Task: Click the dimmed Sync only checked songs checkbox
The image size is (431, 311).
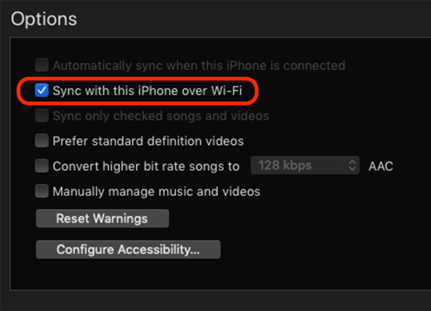Action: [42, 115]
